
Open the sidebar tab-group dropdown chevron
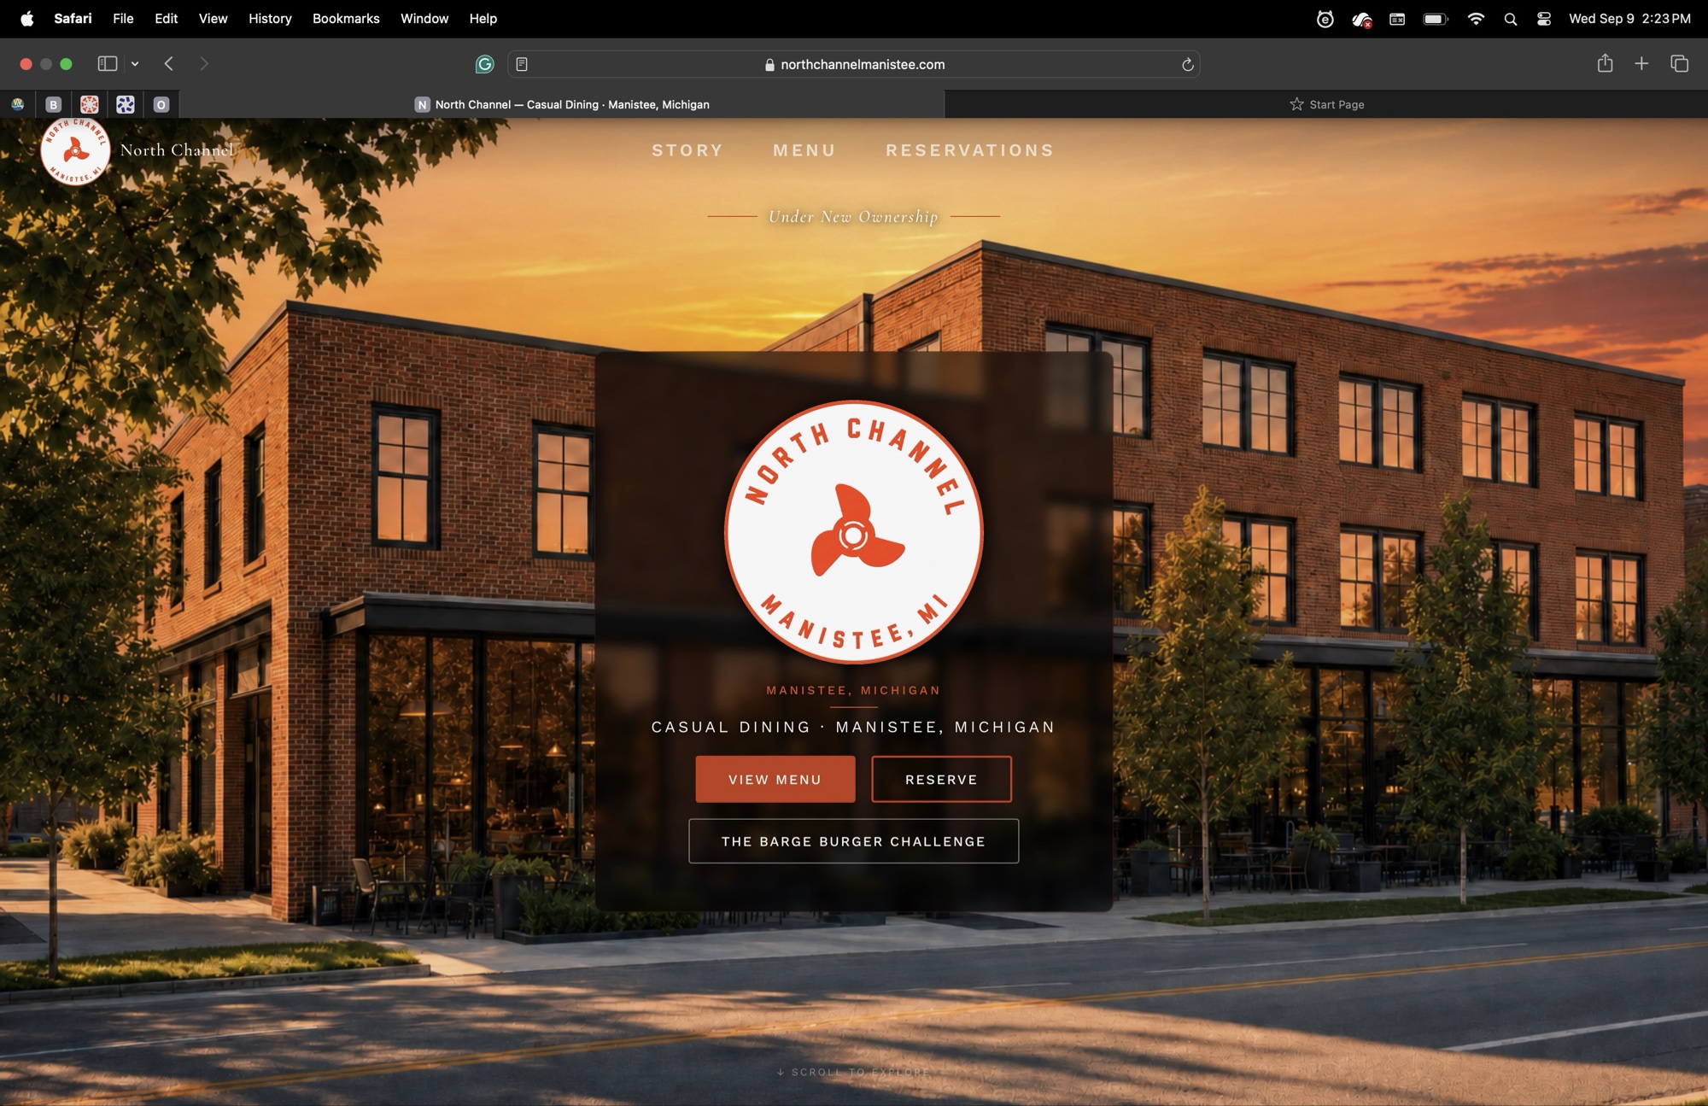coord(135,64)
